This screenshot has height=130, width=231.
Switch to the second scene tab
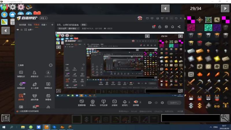tap(30, 25)
